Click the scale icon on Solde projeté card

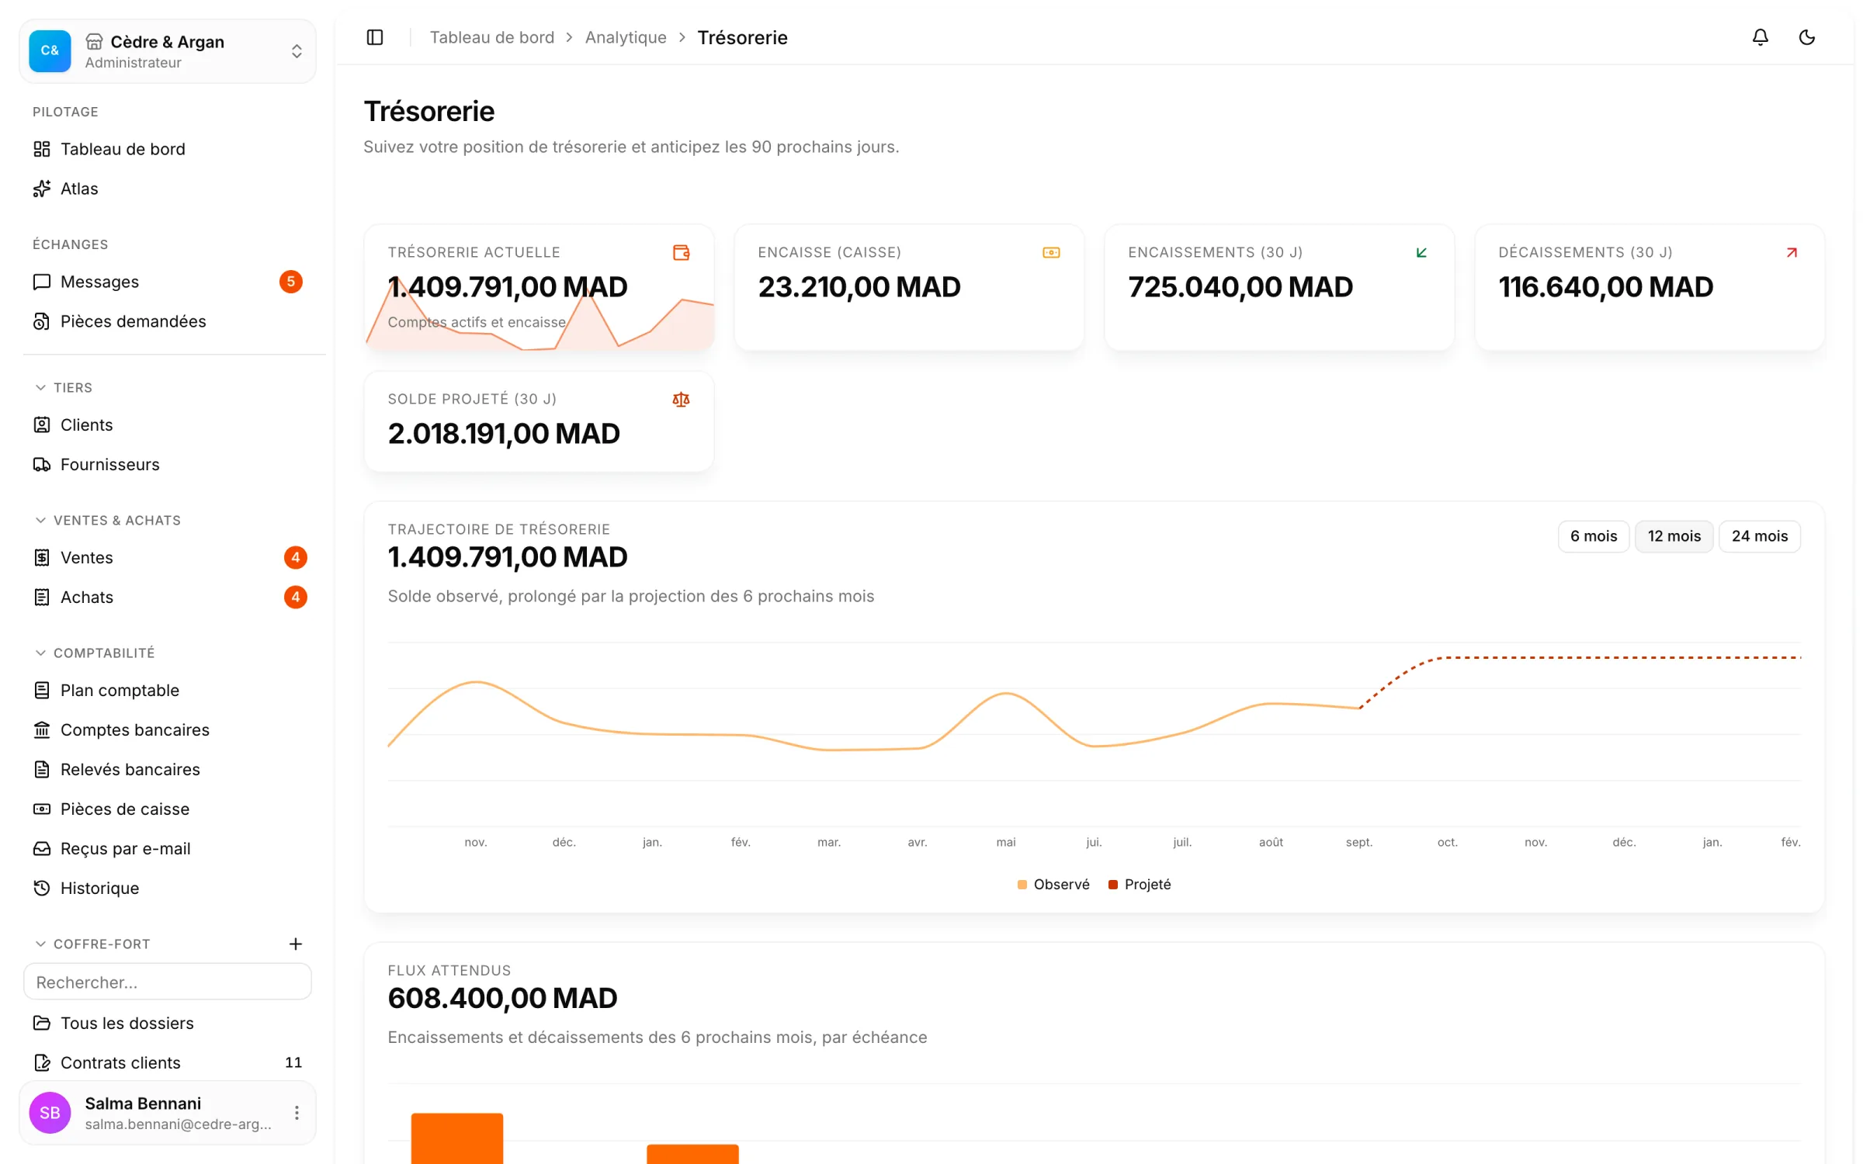pos(681,400)
